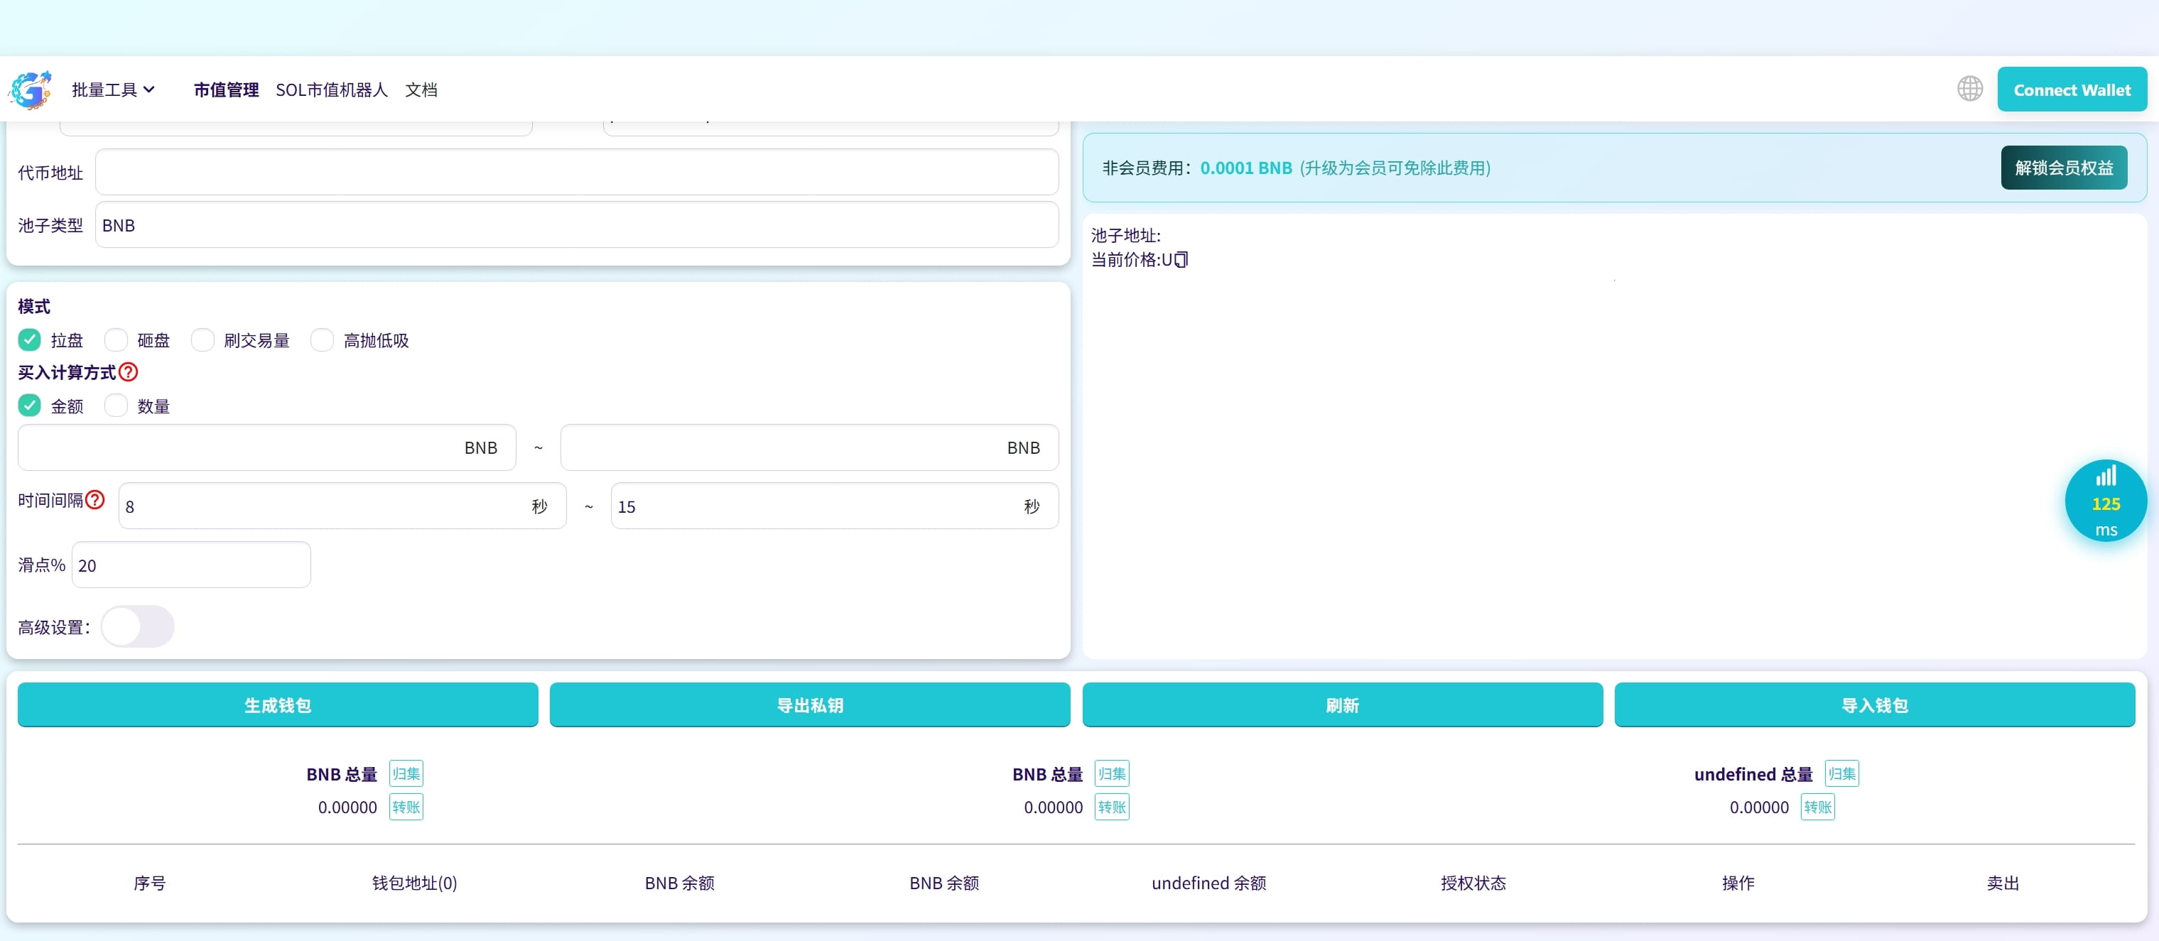Viewport: 2159px width, 941px height.
Task: Select 数量 as the buy calculation method
Action: point(116,406)
